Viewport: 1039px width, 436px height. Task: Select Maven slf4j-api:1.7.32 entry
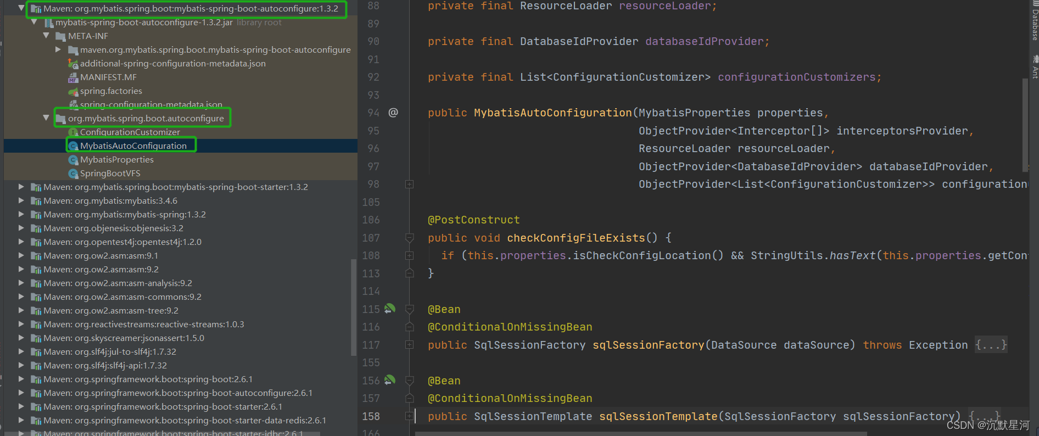pyautogui.click(x=105, y=365)
